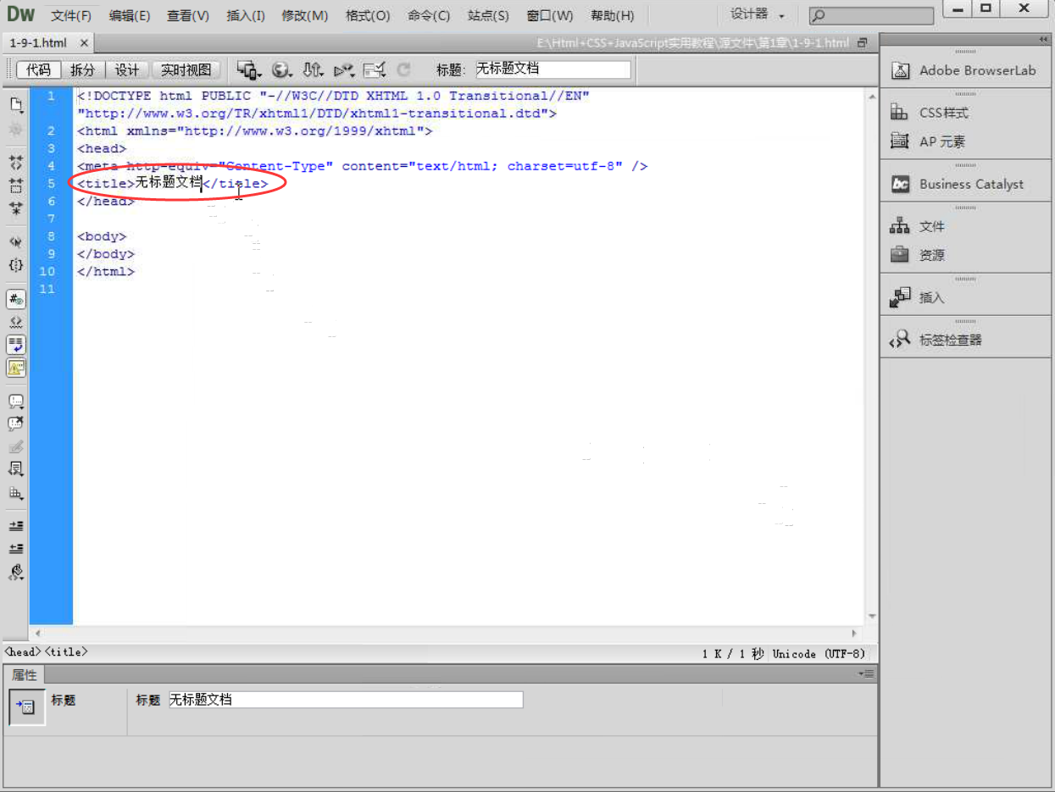Click Collapse Full Tag in coding toolbar
This screenshot has width=1055, height=792.
pyautogui.click(x=16, y=161)
